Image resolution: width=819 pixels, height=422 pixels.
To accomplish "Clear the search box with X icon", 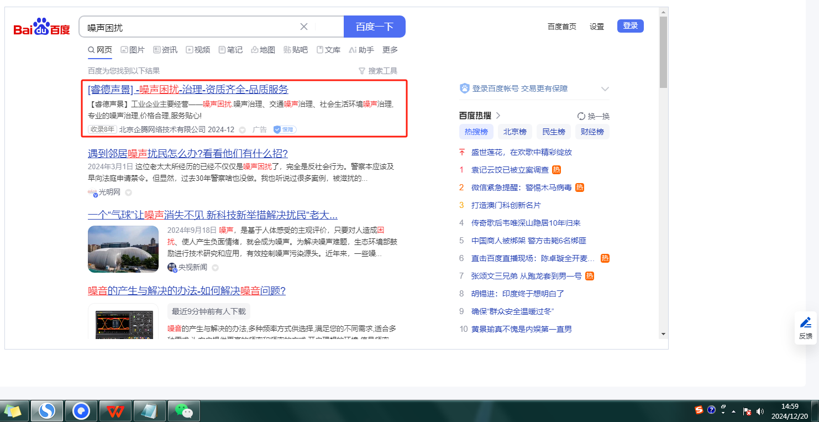I will pos(303,27).
